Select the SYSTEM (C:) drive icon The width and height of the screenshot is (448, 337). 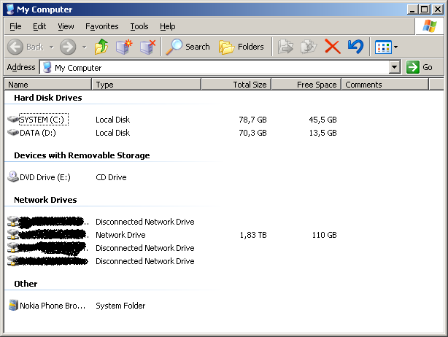tap(13, 119)
